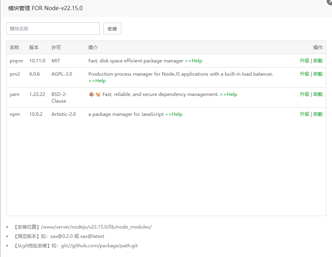The height and width of the screenshot is (257, 332).
Task: Click the module name input field
Action: pos(53,28)
